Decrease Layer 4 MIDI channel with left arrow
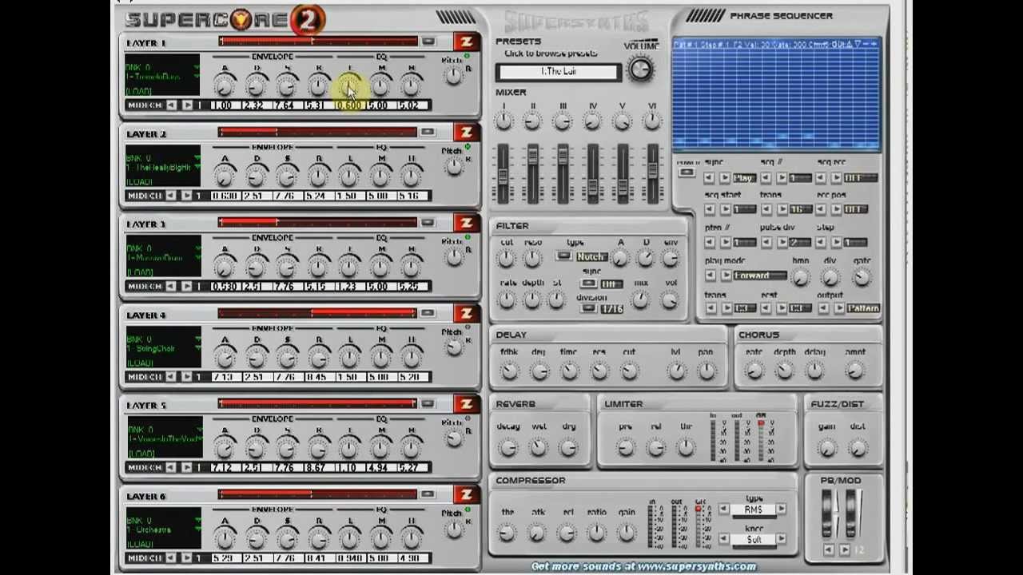 click(172, 377)
